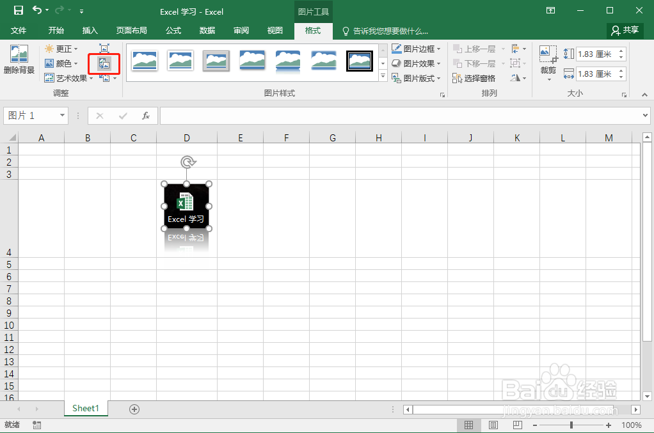Switch to the 数据 Data tab
Viewport: 654px width, 433px height.
[207, 31]
